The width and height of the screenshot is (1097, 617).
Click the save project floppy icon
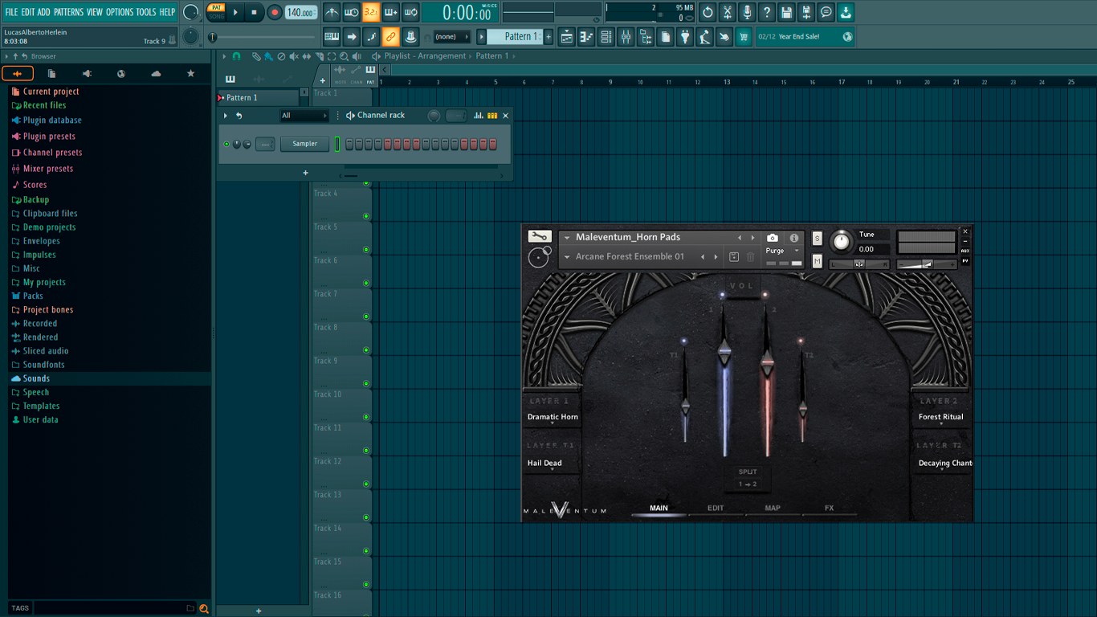[786, 12]
